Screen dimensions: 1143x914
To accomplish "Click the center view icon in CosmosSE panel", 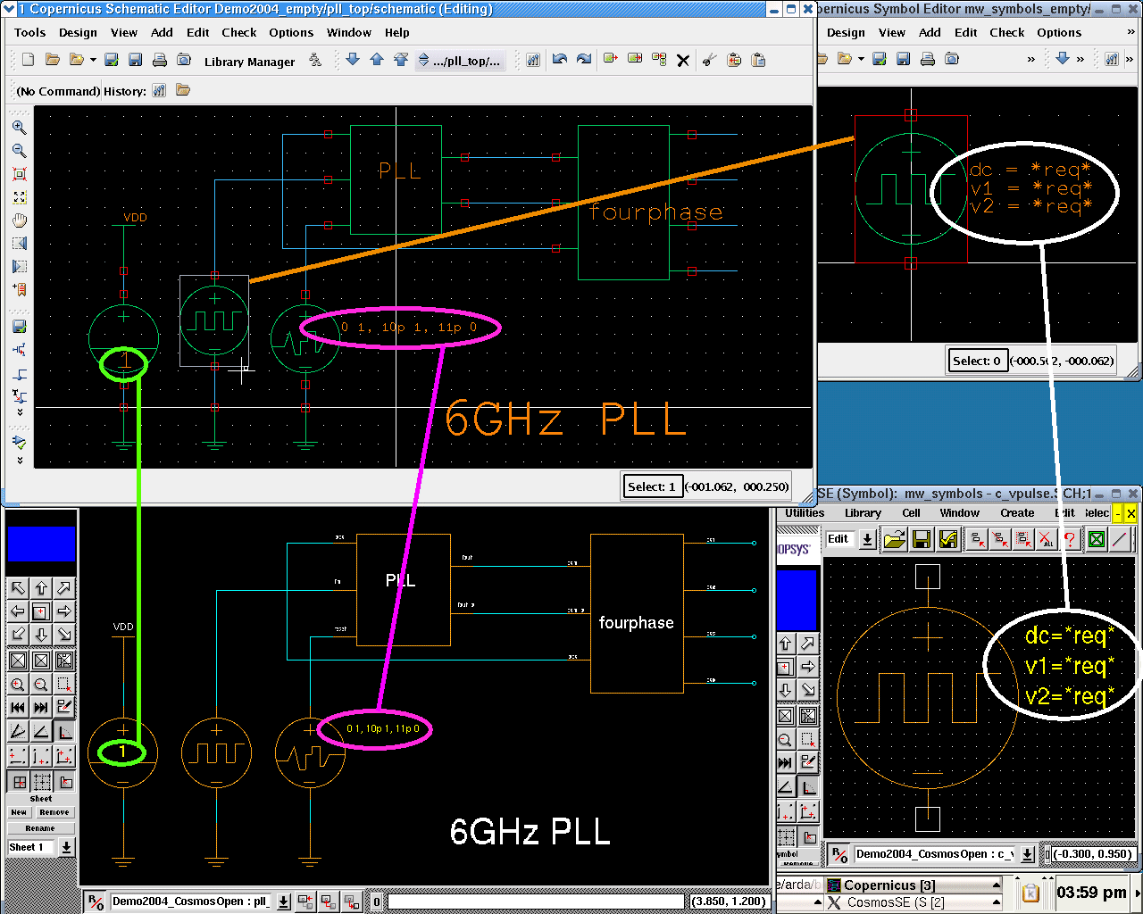I will coord(41,611).
